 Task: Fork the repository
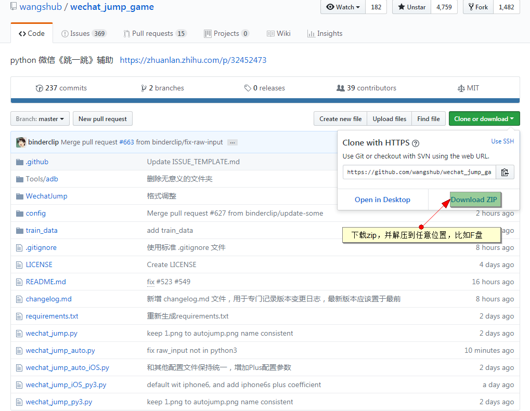point(478,7)
